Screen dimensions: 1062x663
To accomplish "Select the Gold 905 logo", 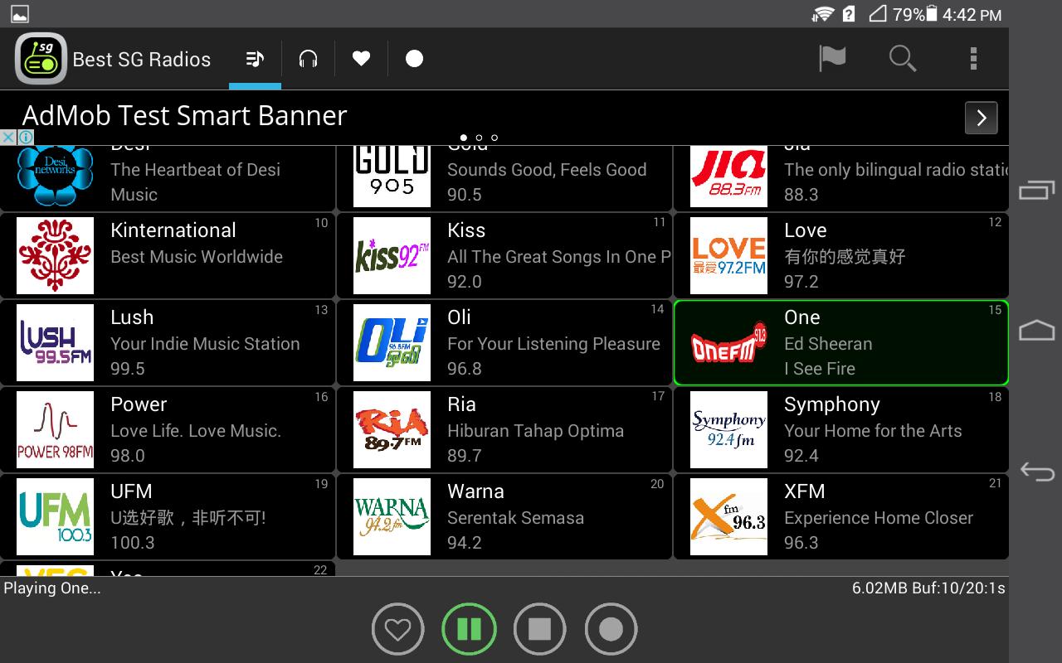I will coord(392,177).
